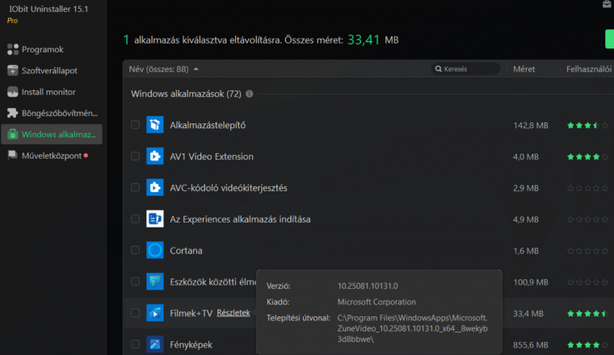Sort by the Méret column header
The height and width of the screenshot is (355, 614).
[524, 69]
